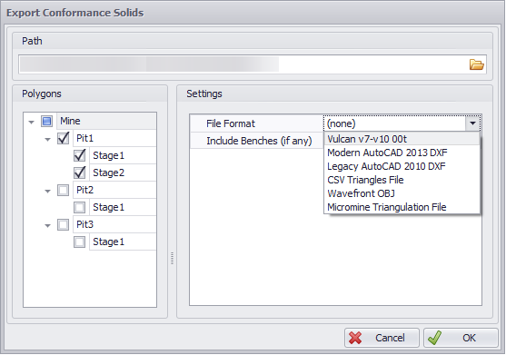Close the File Format dropdown arrow
The image size is (506, 355).
(472, 123)
